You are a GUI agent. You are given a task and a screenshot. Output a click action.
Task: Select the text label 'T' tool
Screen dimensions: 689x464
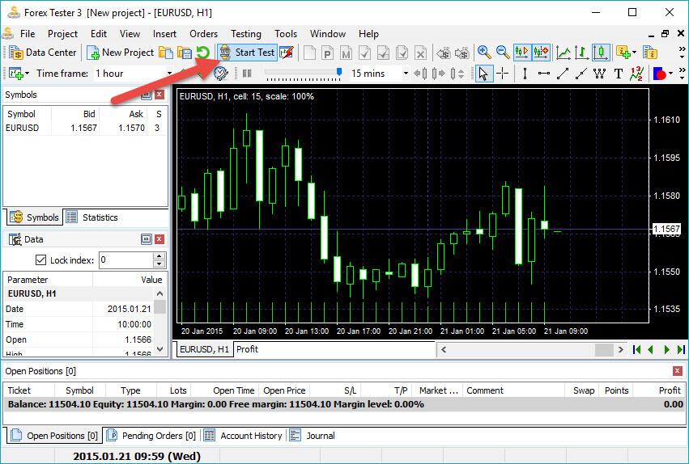[619, 74]
